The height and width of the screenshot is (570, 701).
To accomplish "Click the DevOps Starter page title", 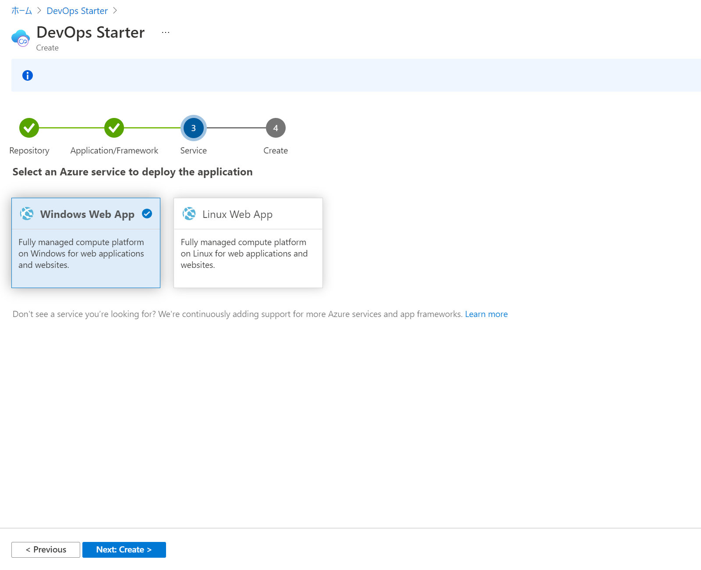I will (91, 32).
